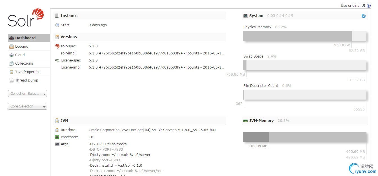Click the Runtime row icon
This screenshot has width=378, height=176.
pyautogui.click(x=57, y=130)
